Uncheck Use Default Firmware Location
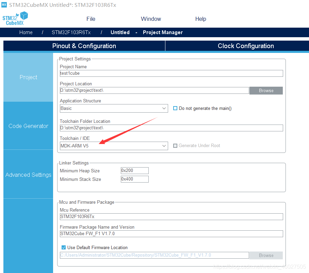Screen dimensions: 309x273 coord(63,247)
